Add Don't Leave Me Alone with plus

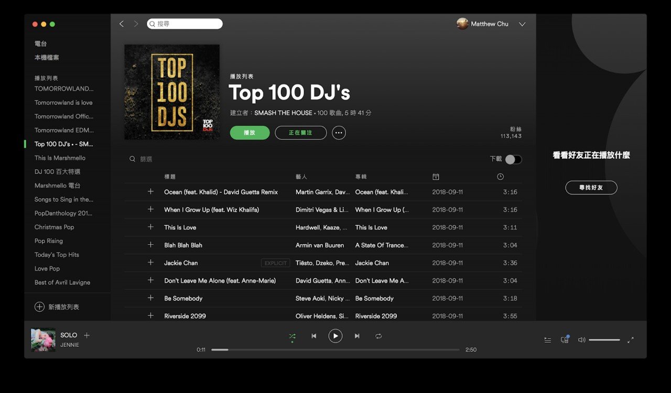click(x=150, y=280)
